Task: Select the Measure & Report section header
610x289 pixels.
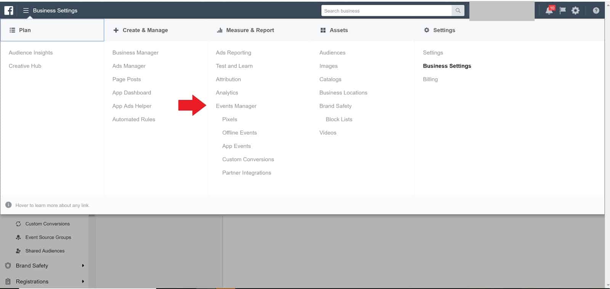Action: [x=250, y=30]
